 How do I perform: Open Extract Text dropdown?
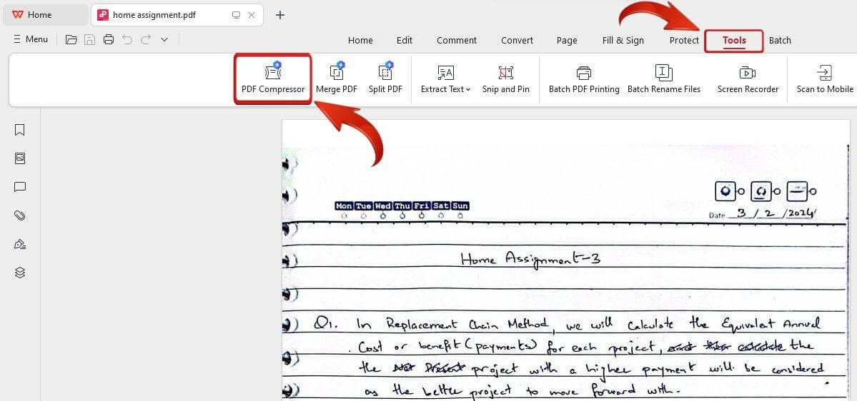pos(445,79)
